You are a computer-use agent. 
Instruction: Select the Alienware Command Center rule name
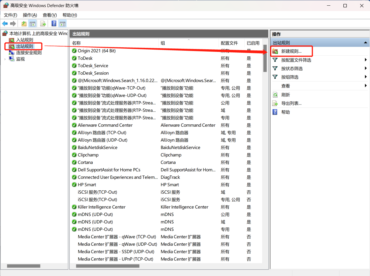tap(105, 125)
